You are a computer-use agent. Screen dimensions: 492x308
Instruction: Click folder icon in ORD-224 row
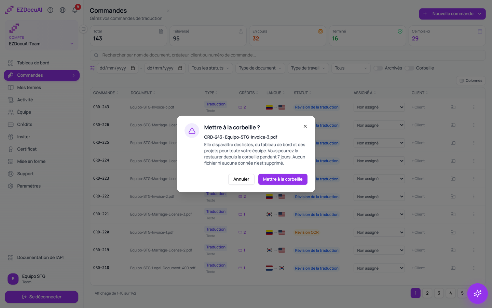[x=453, y=161]
